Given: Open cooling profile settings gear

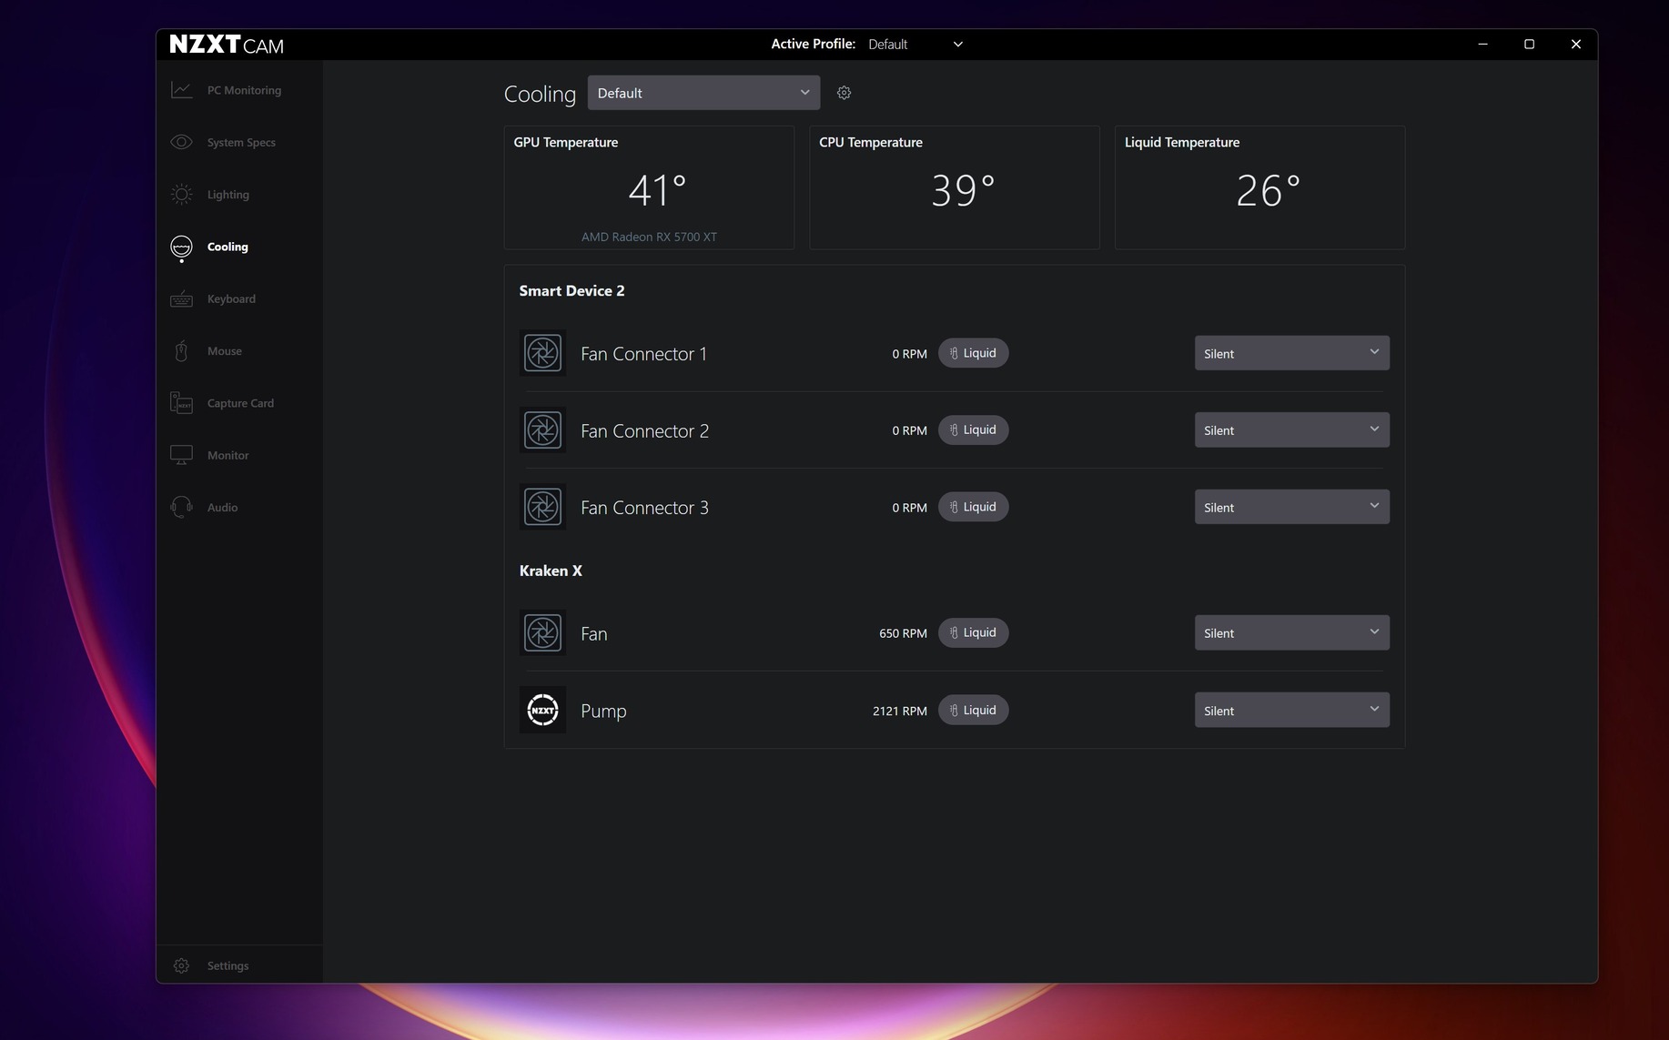Looking at the screenshot, I should click(x=844, y=93).
